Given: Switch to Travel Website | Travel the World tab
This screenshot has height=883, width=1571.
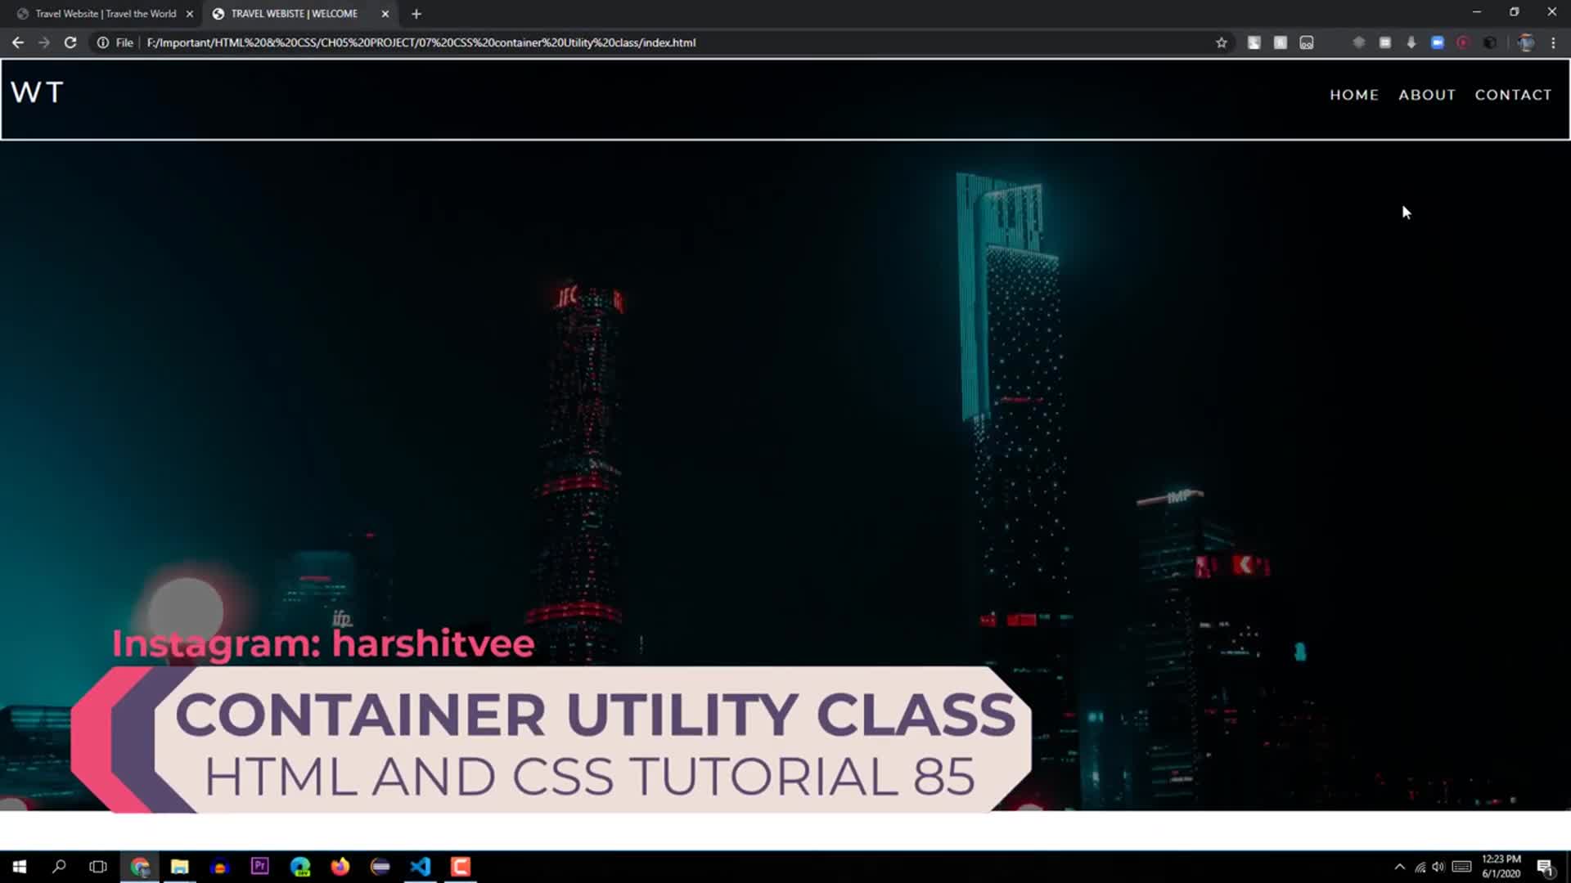Looking at the screenshot, I should click(x=105, y=14).
